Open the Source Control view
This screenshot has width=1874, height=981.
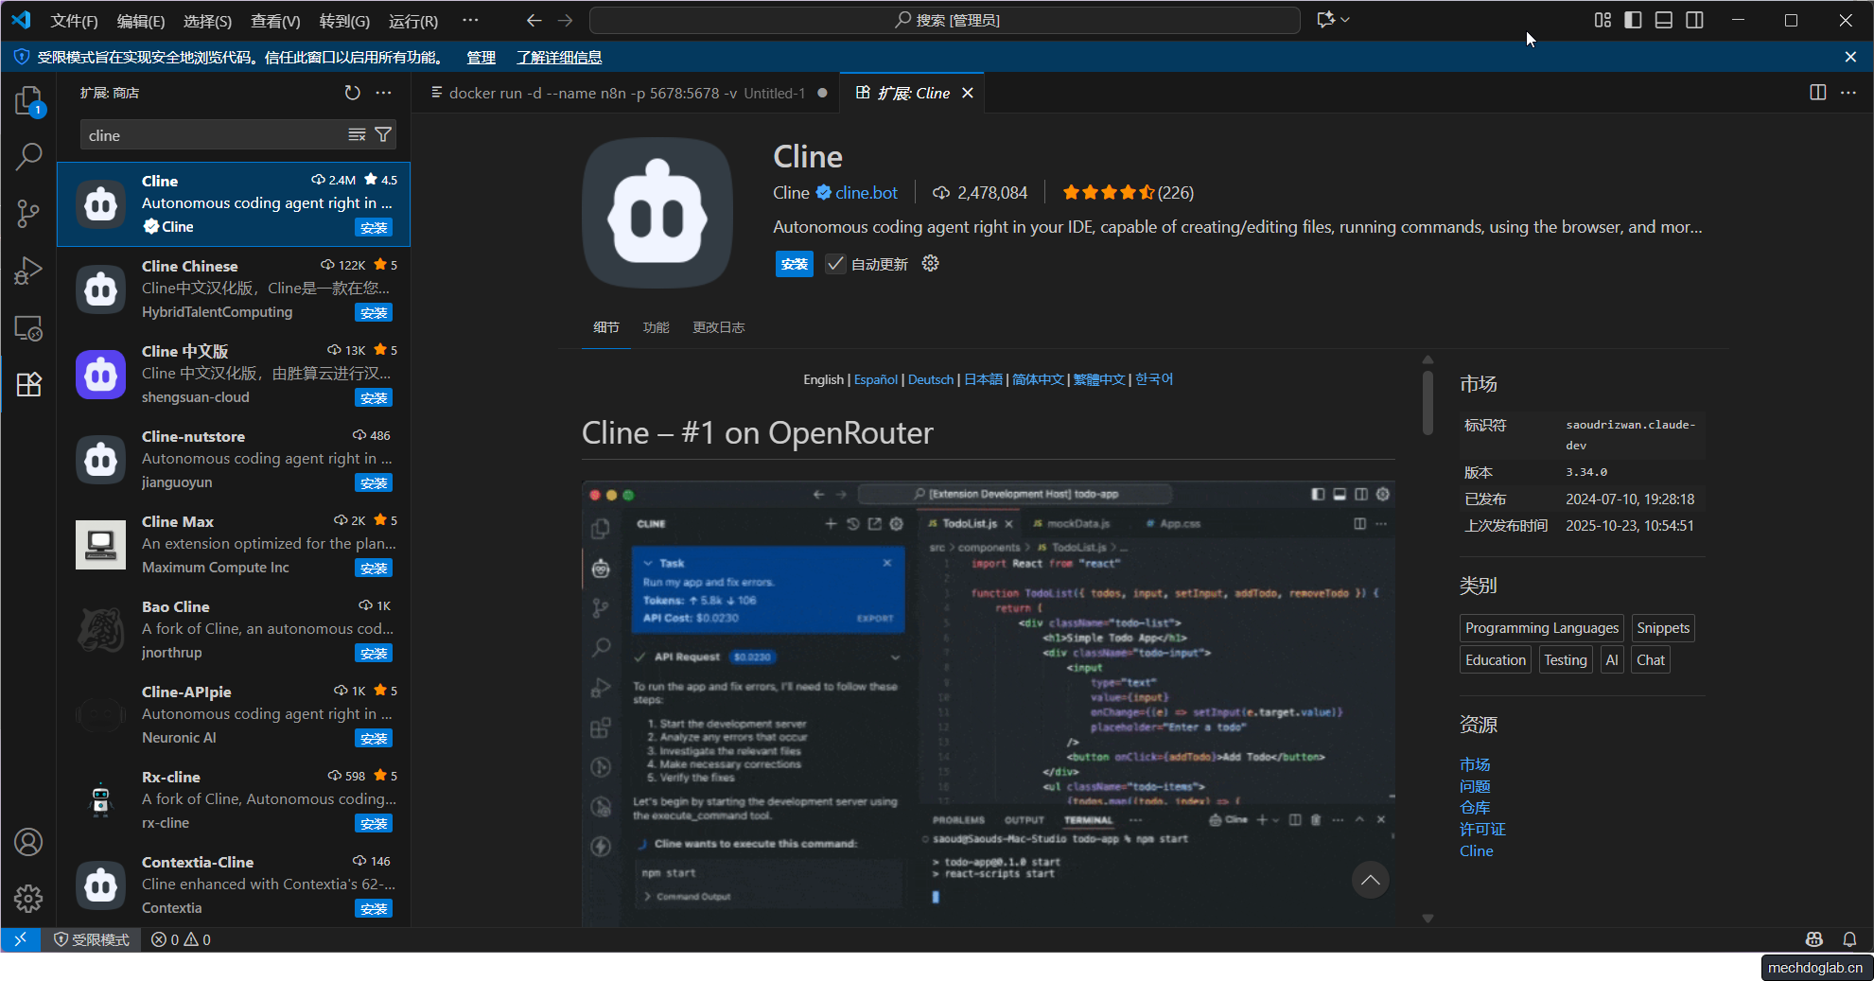point(28,214)
